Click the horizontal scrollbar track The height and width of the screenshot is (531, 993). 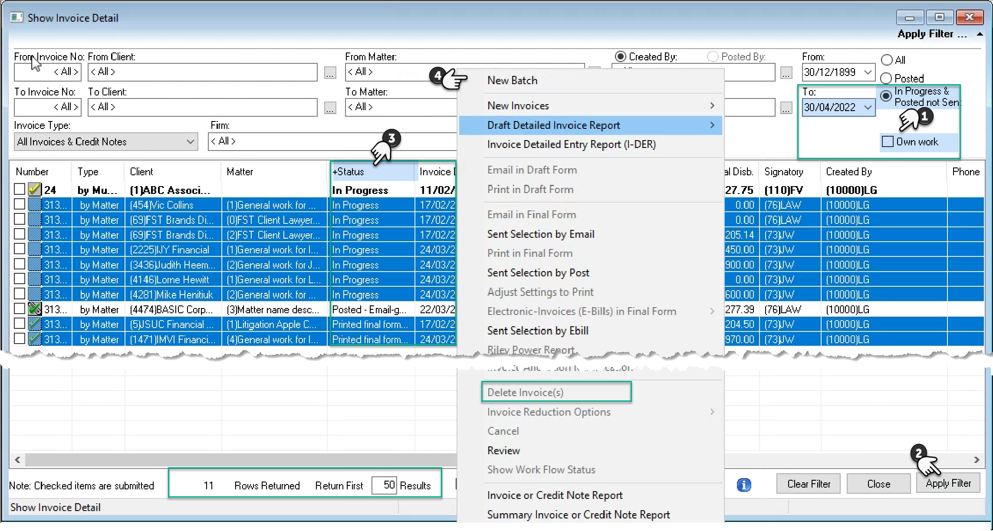[x=239, y=459]
